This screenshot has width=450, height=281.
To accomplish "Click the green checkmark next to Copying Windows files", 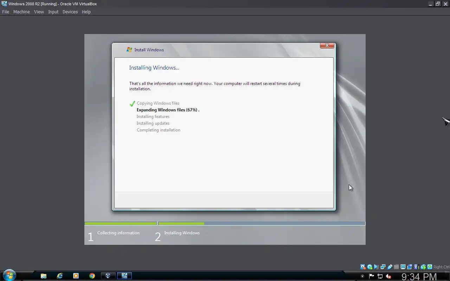I will tap(132, 104).
